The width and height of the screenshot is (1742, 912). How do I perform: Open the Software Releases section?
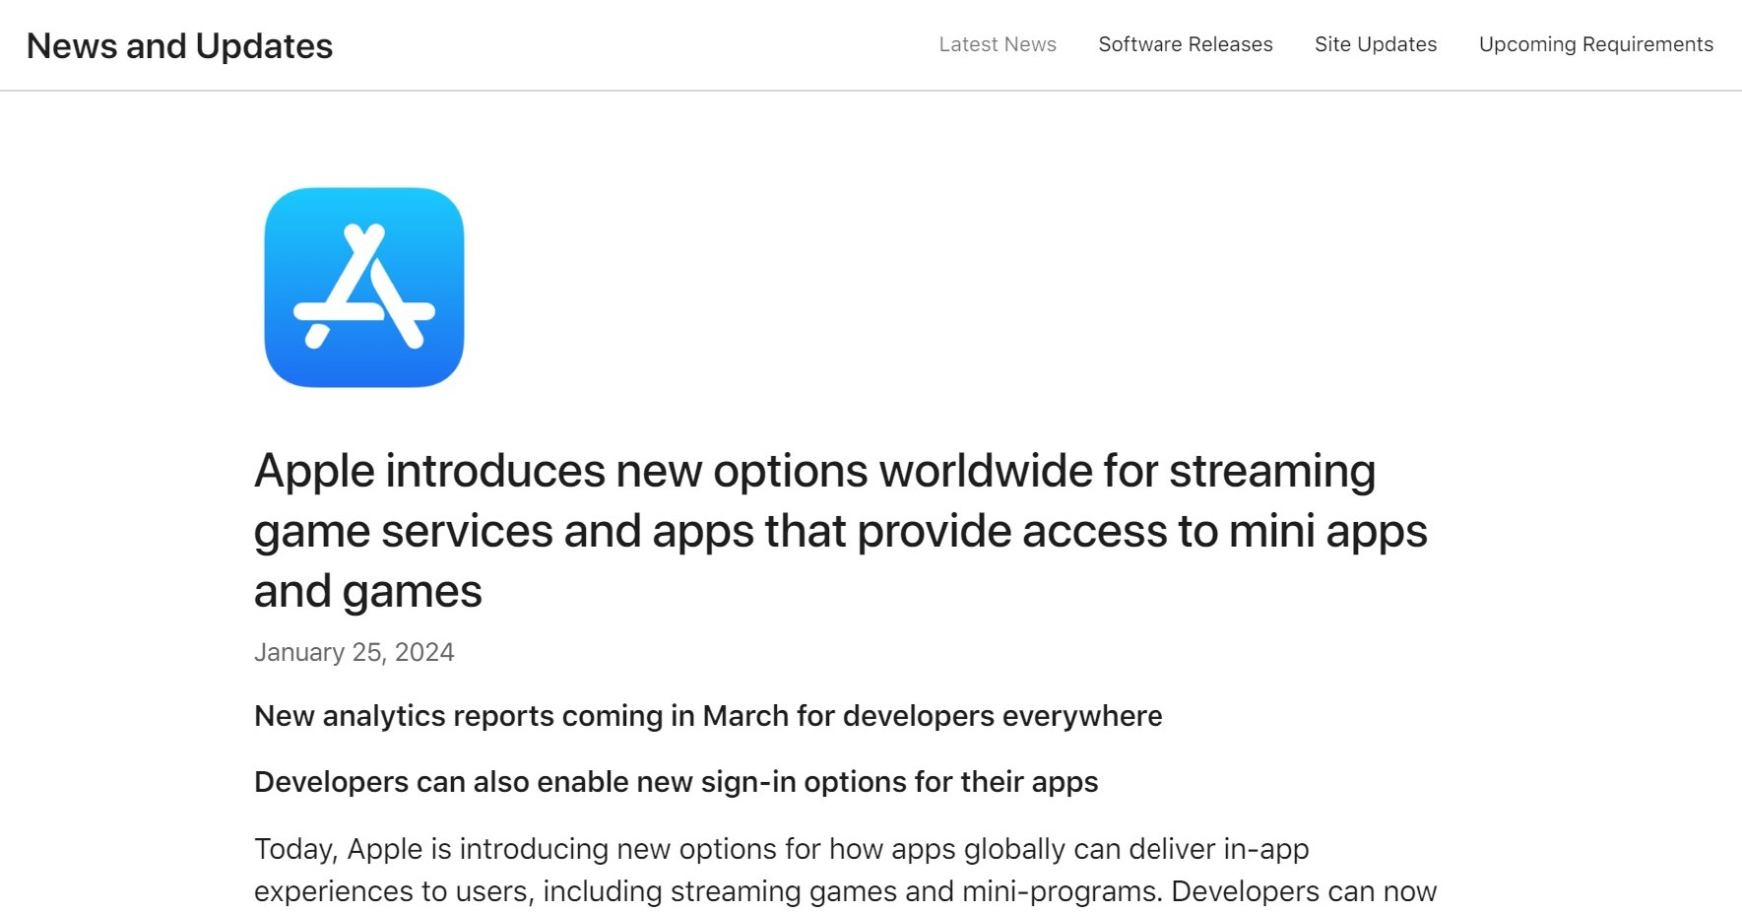[1185, 44]
